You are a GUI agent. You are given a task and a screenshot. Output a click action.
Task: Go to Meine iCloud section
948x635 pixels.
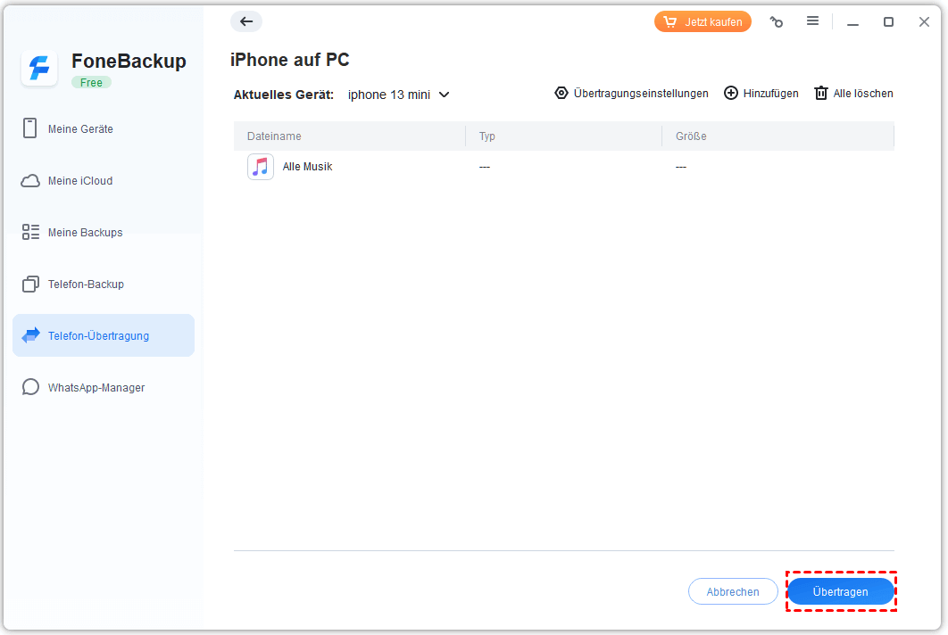tap(80, 181)
